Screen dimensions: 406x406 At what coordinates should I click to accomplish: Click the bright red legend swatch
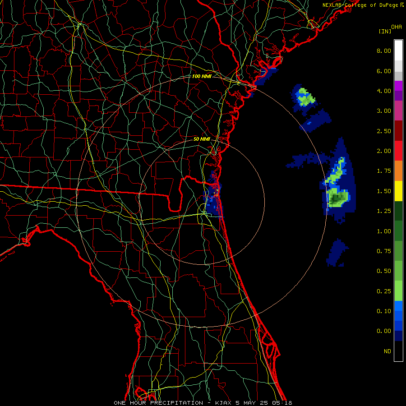(x=398, y=151)
